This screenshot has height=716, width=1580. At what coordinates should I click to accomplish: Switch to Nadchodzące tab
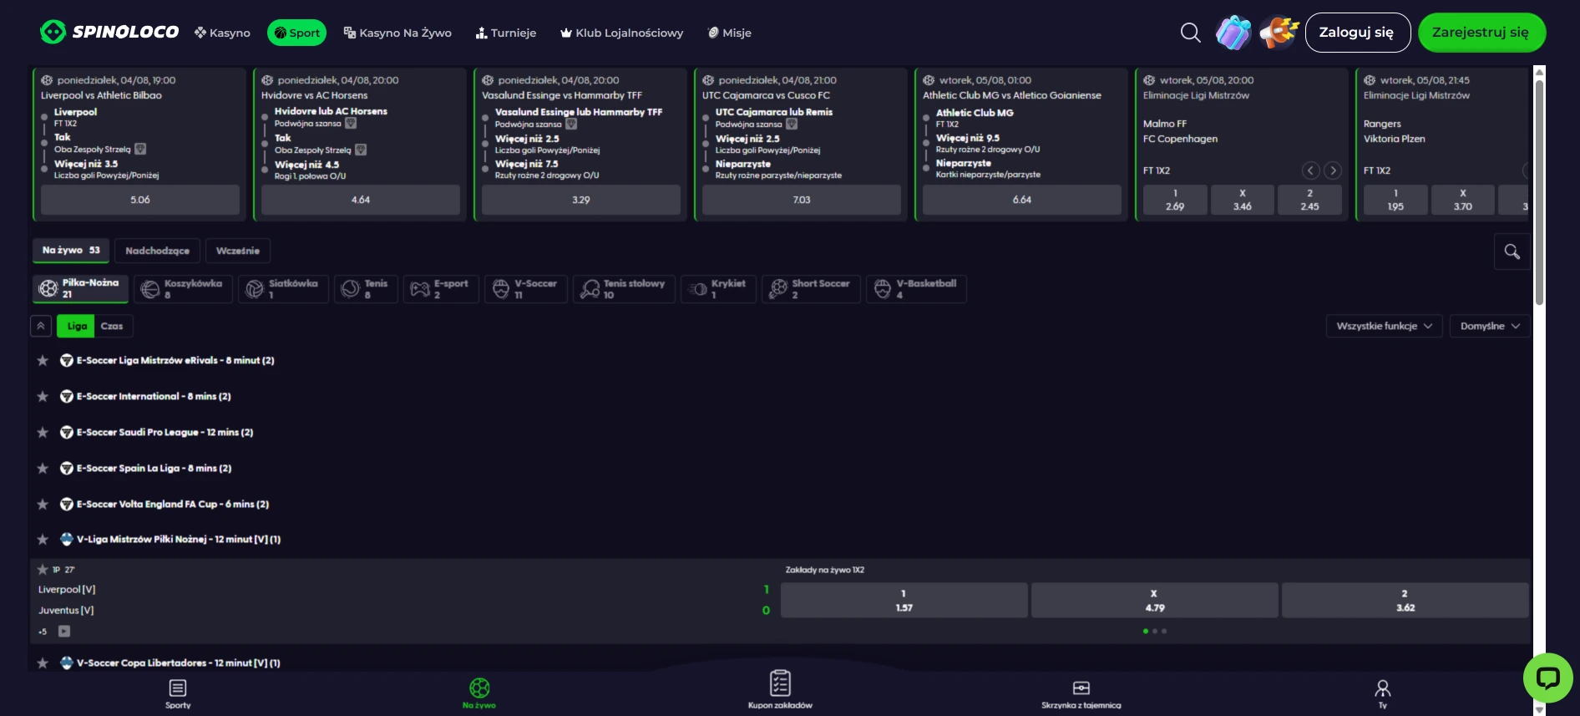[x=157, y=251]
